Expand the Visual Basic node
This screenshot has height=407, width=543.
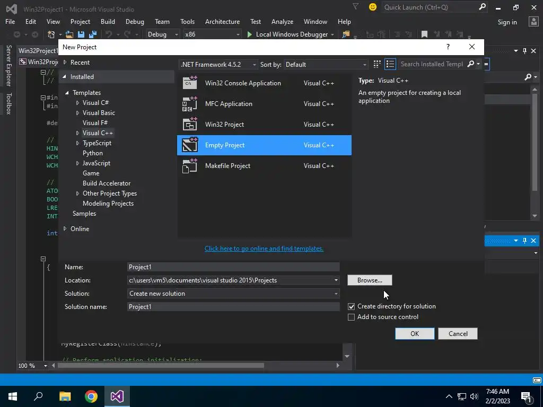coord(77,113)
